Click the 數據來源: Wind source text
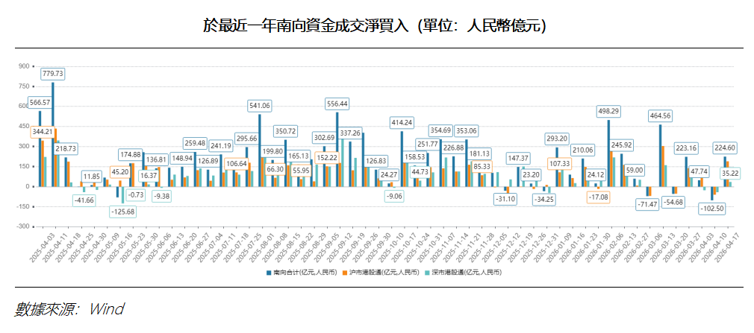 pos(68,308)
